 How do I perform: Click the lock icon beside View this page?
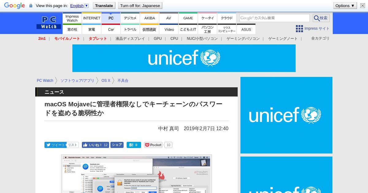31,6
